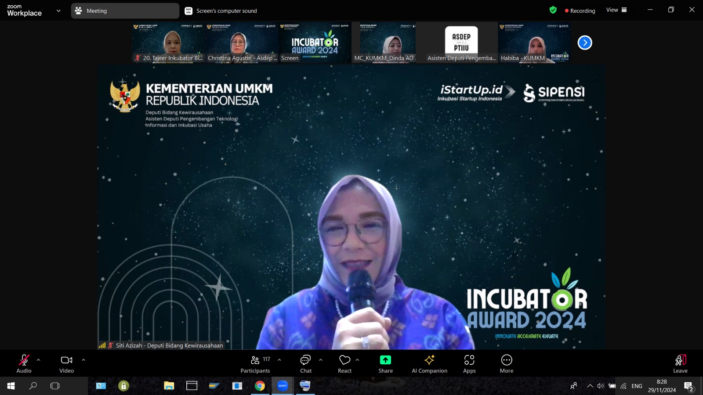Click the battery status tray icon
This screenshot has height=395, width=703.
click(612, 386)
